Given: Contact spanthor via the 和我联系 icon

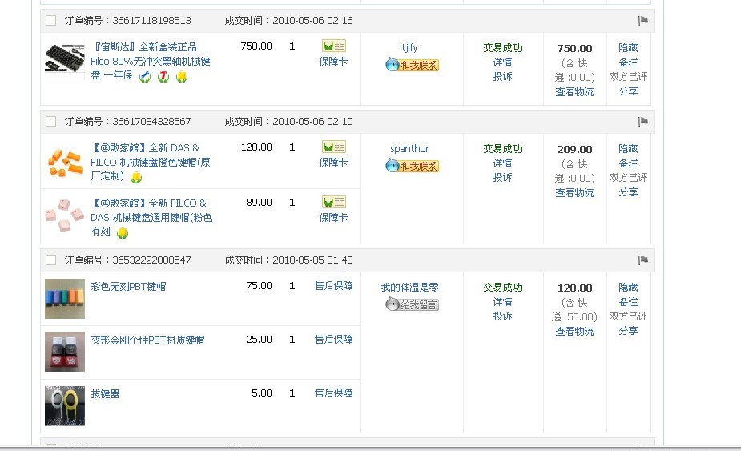Looking at the screenshot, I should tap(412, 166).
